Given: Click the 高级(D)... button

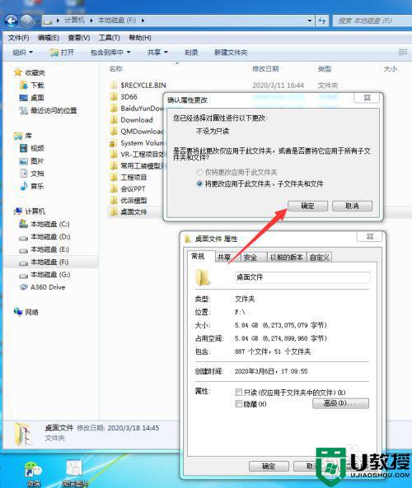Looking at the screenshot, I should pyautogui.click(x=340, y=403).
